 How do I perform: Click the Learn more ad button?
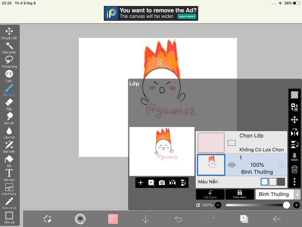click(187, 17)
